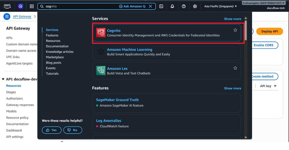Screen dimensions: 289x150
Task: Click Ask Amazon Q in search bar
Action: pos(132,6)
